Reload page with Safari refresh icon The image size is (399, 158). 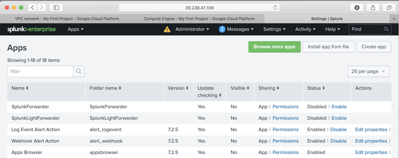pyautogui.click(x=275, y=8)
